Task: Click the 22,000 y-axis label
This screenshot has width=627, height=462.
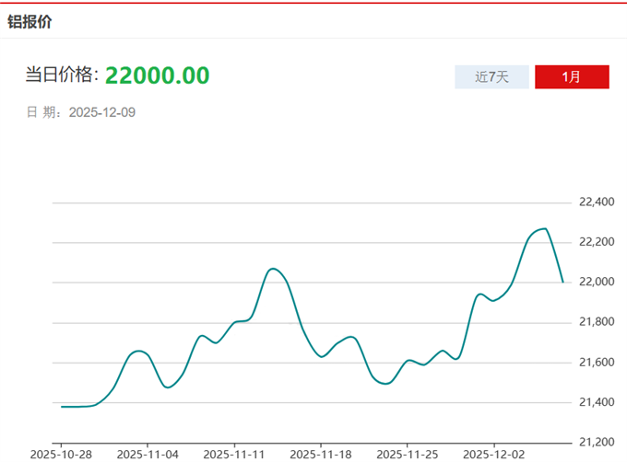Action: pos(596,283)
